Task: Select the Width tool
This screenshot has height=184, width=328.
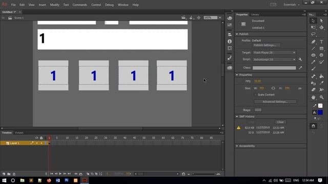Action: click(x=321, y=90)
